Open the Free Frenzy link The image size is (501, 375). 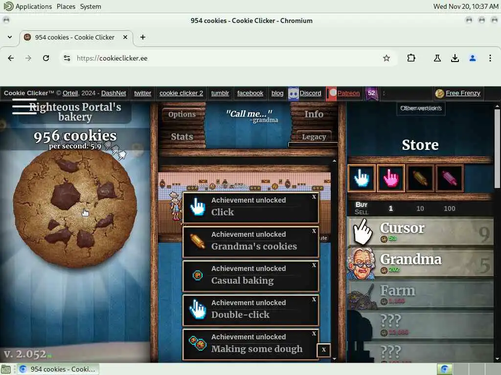[x=463, y=93]
